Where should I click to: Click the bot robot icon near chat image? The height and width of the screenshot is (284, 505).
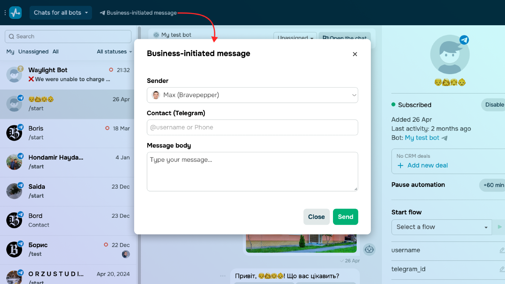(x=369, y=250)
